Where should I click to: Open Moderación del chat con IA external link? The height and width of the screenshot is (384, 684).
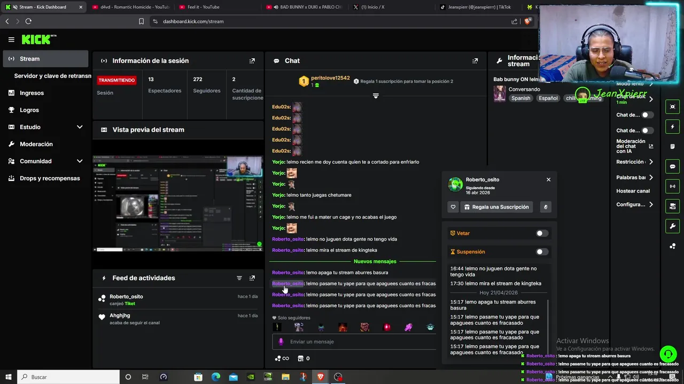651,146
